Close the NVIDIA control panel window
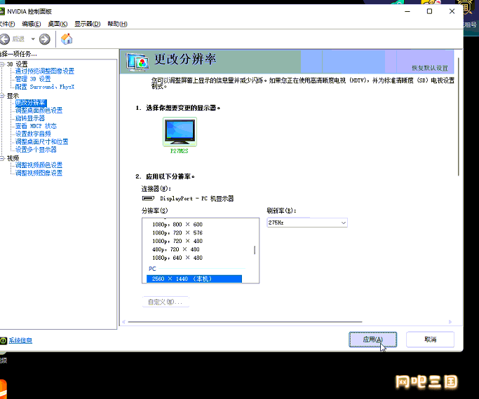 point(452,11)
